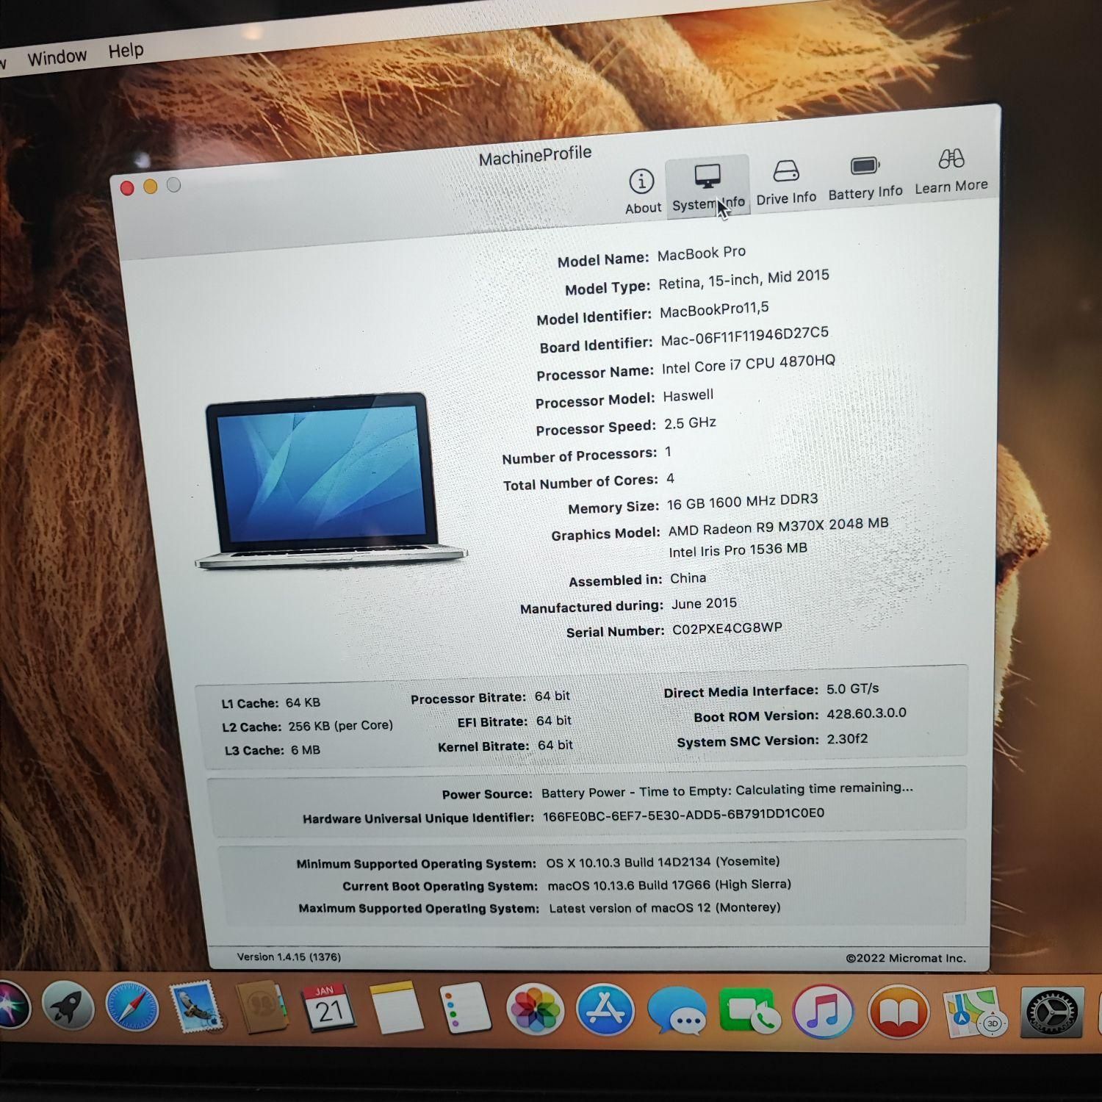Click processor name Intel Core i7 CPU 4870HQ
Image resolution: width=1102 pixels, height=1102 pixels.
click(748, 364)
